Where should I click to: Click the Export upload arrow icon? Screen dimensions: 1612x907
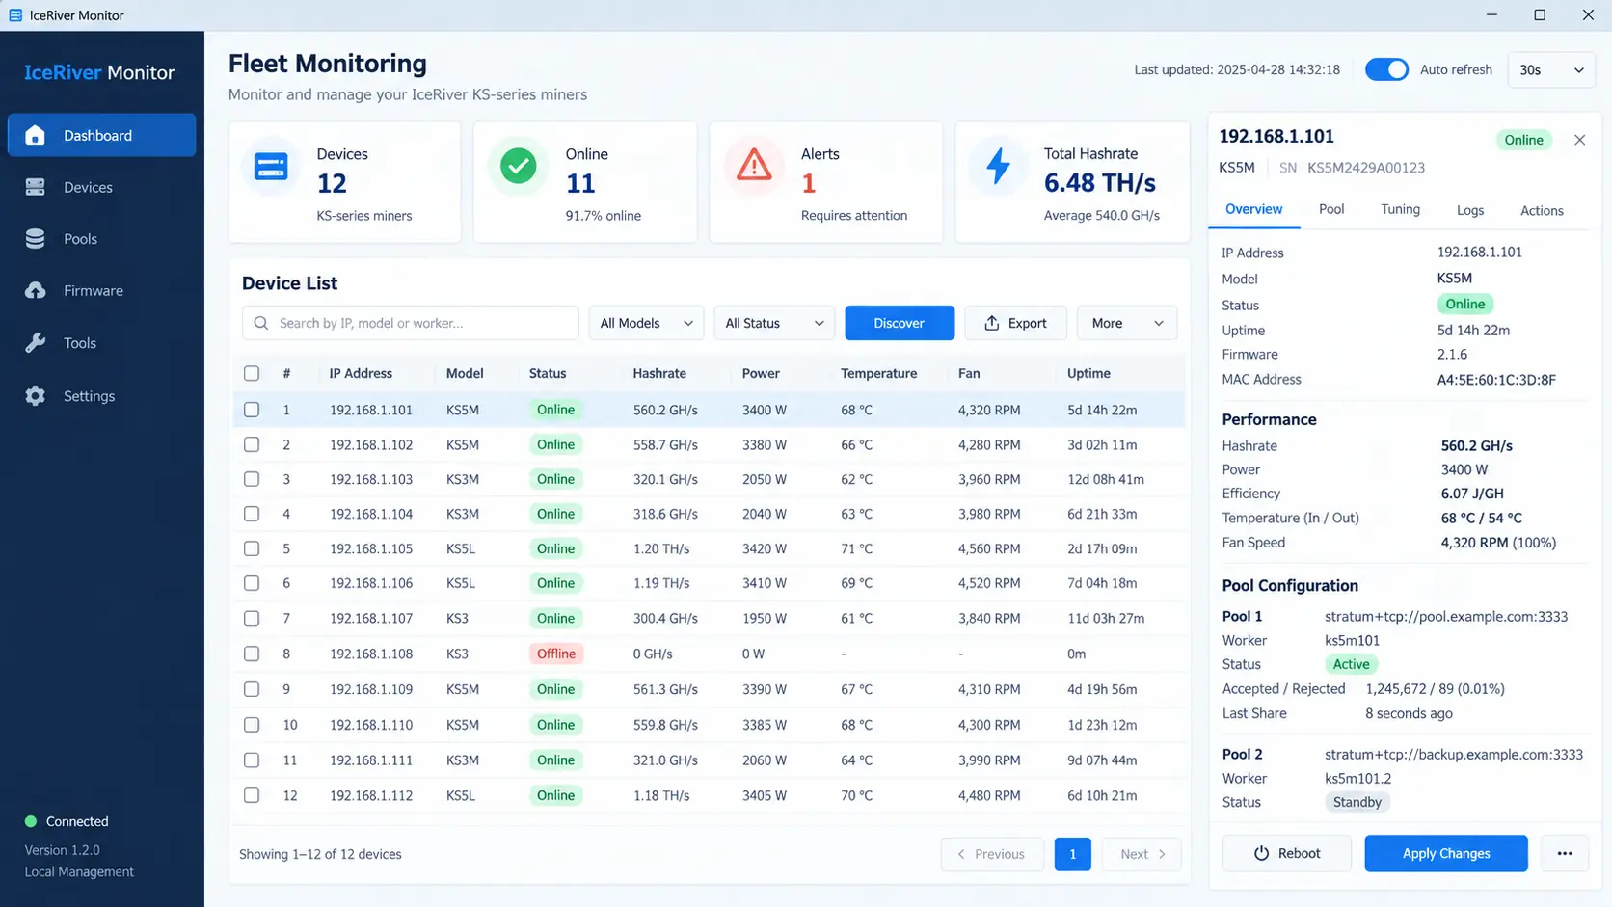991,323
